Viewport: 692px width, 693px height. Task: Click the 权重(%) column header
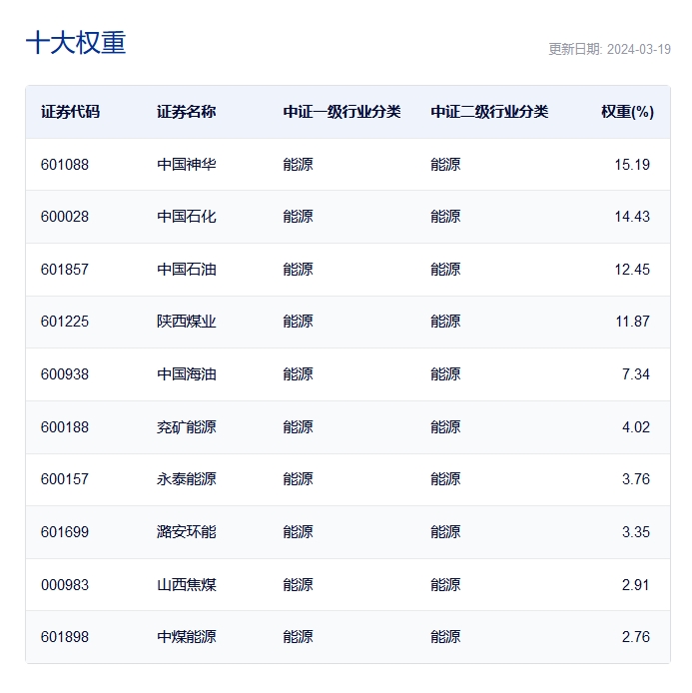tap(627, 112)
